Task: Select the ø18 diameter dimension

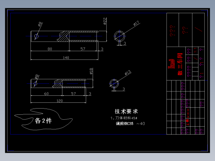Action: click(x=91, y=71)
